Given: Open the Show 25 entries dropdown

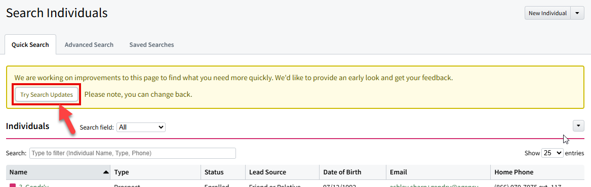Looking at the screenshot, I should click(x=553, y=153).
